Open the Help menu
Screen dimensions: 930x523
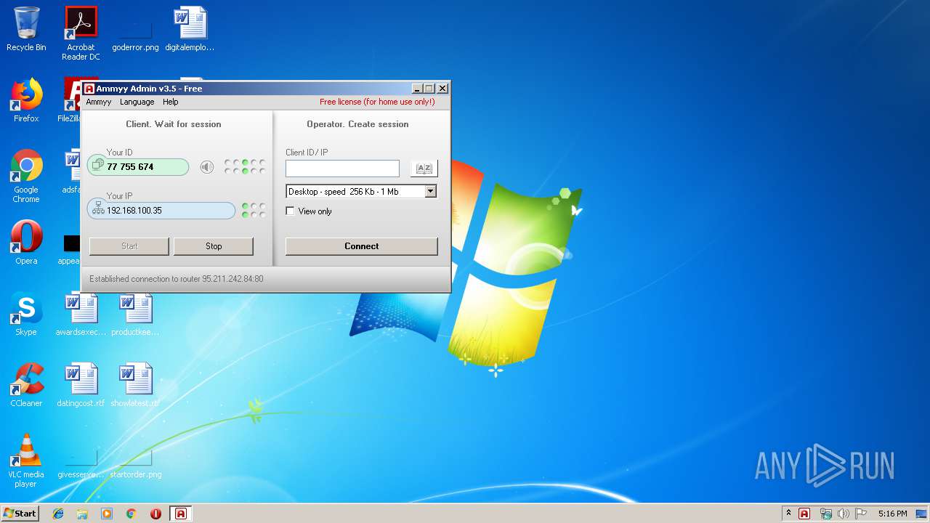pyautogui.click(x=171, y=102)
